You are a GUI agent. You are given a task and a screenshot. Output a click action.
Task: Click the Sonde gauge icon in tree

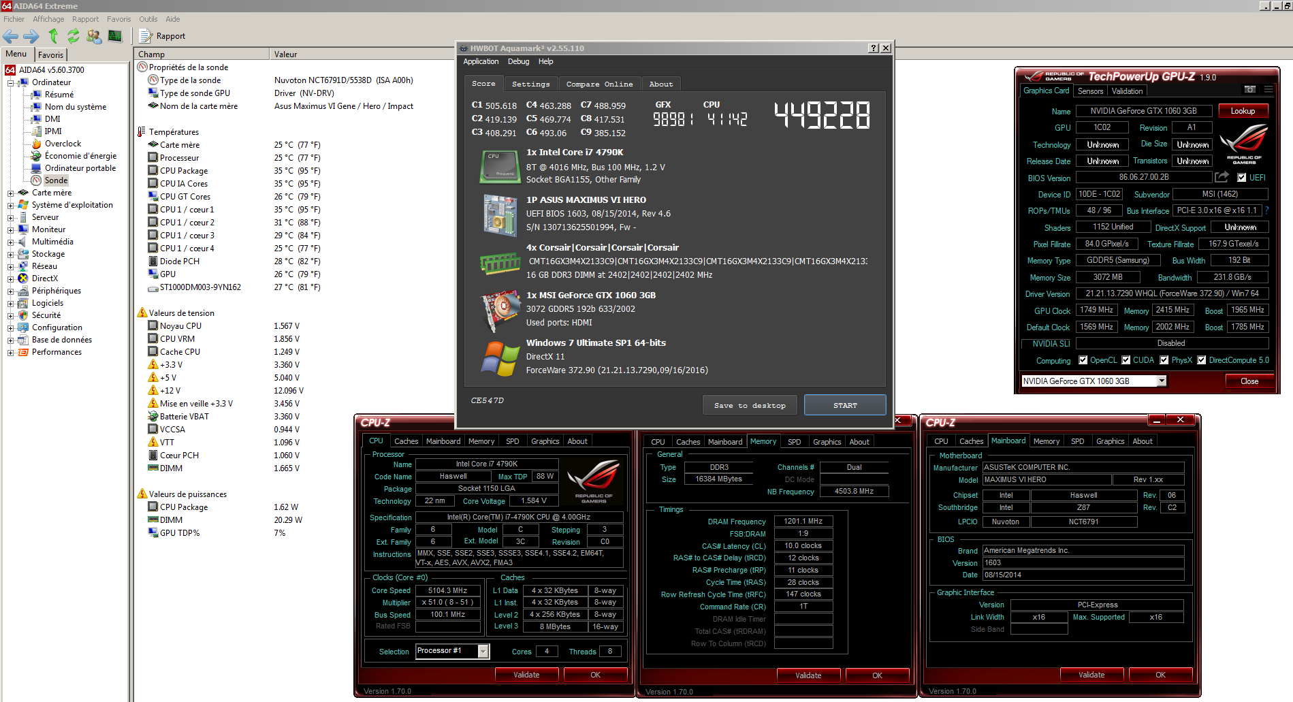37,180
